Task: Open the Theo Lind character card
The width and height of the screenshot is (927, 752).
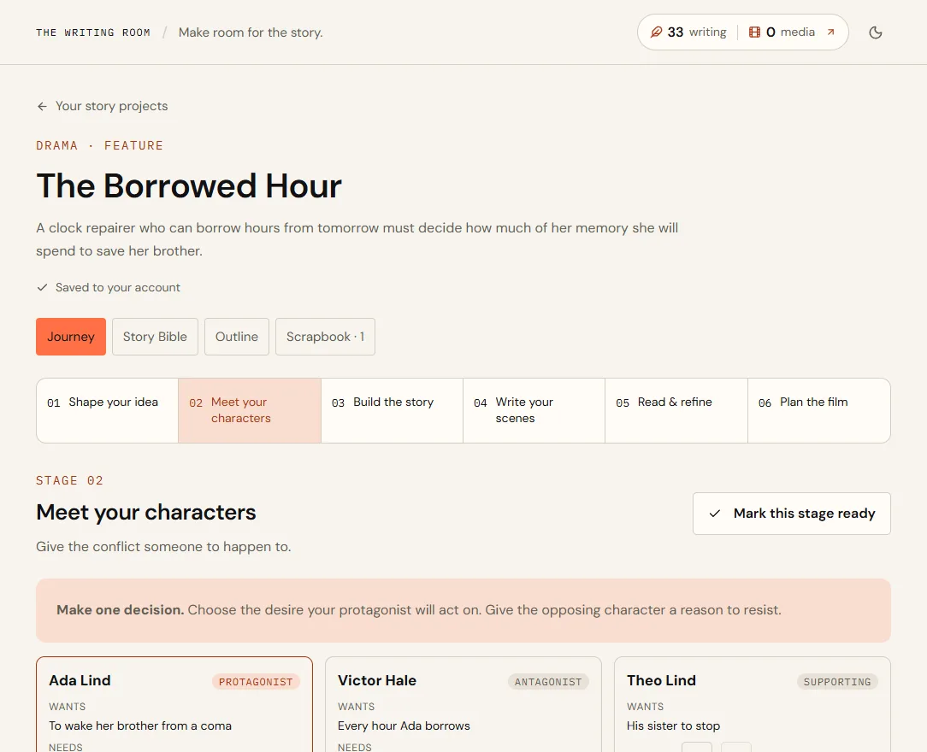Action: pyautogui.click(x=753, y=704)
